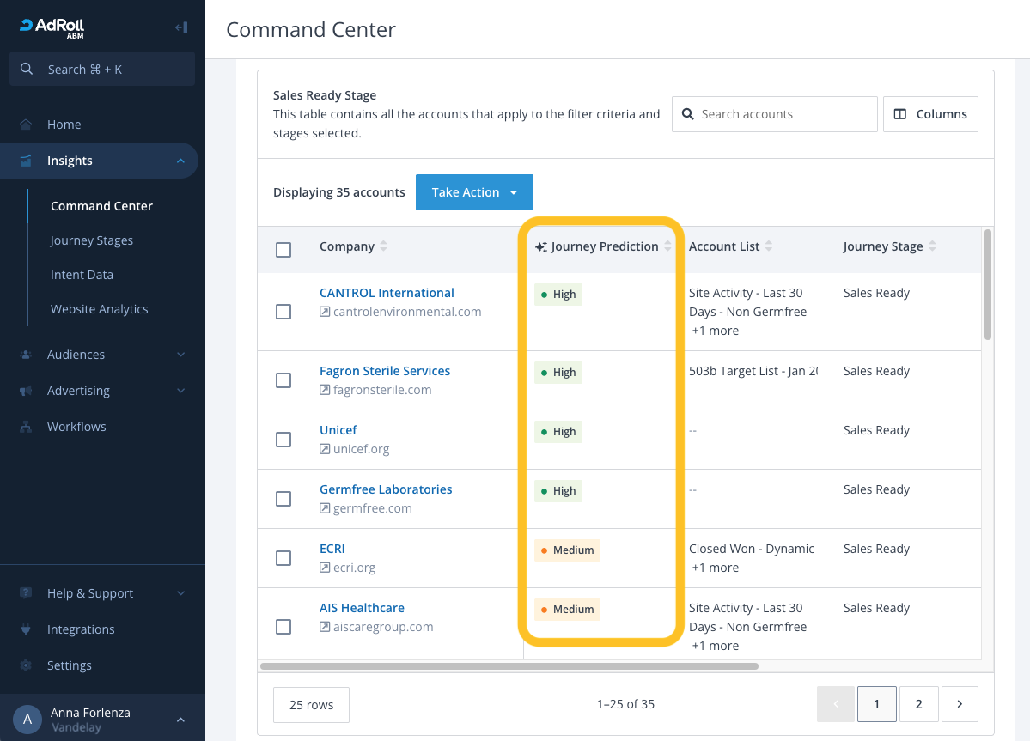Viewport: 1030px width, 741px height.
Task: Open the Germfree Laboratories account link
Action: (x=386, y=489)
